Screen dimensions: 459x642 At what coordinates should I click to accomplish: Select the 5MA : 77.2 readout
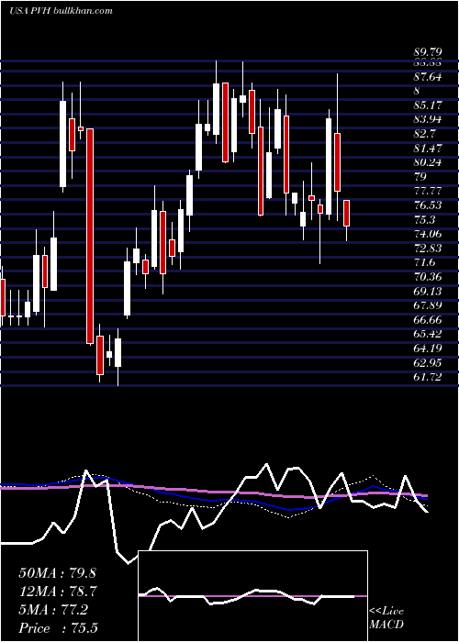(x=53, y=610)
